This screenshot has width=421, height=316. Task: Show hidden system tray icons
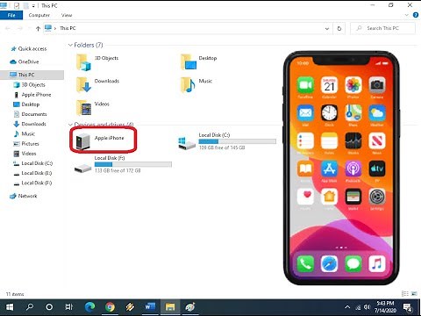tap(347, 307)
